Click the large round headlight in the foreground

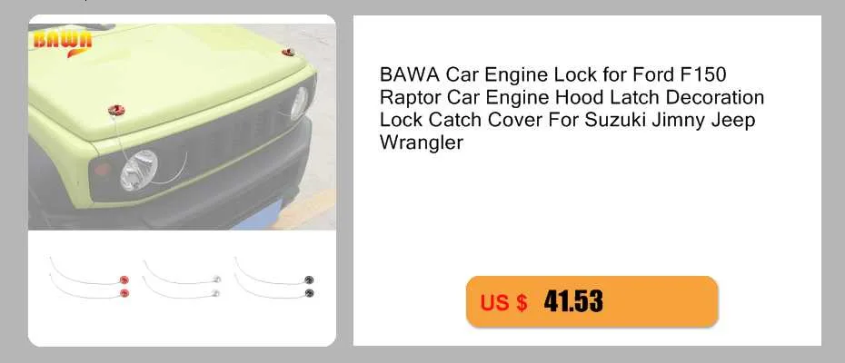(138, 171)
